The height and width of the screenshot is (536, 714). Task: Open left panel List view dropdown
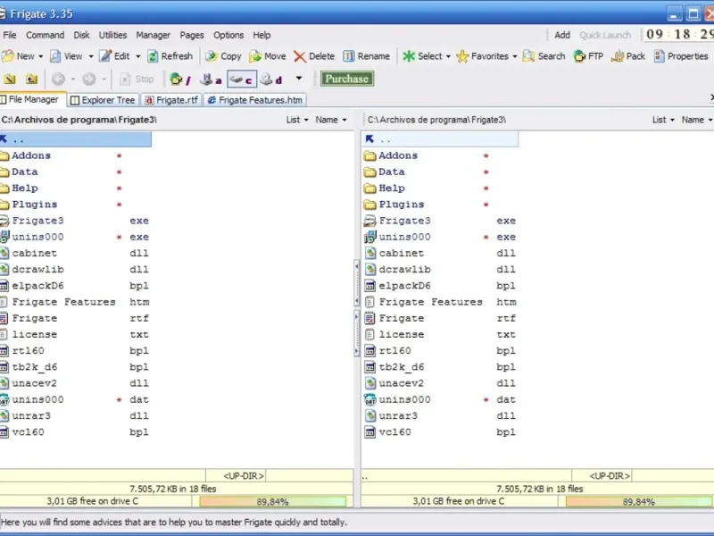point(297,120)
